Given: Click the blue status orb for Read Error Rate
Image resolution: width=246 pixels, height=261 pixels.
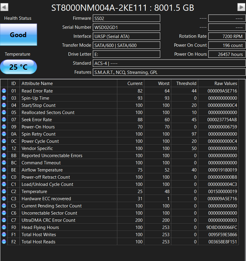Looking at the screenshot, I should pyautogui.click(x=4, y=91).
